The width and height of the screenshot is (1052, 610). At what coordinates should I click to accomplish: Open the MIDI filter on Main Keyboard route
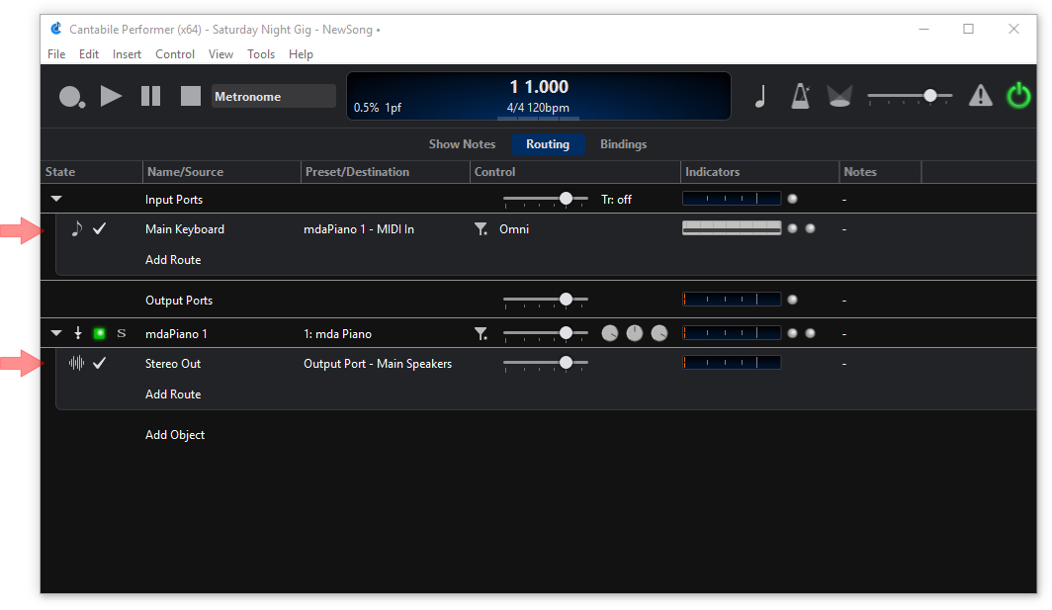(x=481, y=229)
